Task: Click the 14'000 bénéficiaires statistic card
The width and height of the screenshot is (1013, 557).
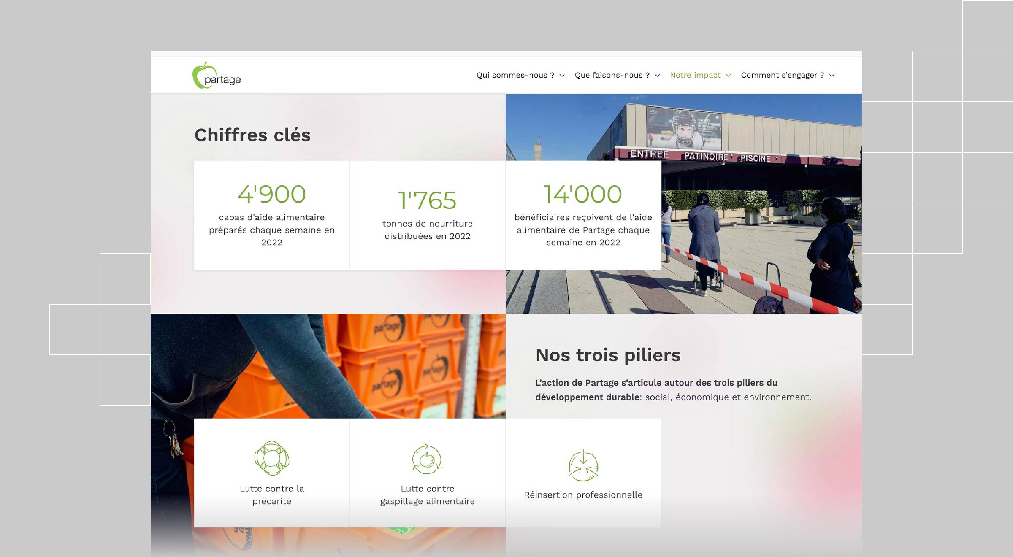Action: [x=583, y=215]
